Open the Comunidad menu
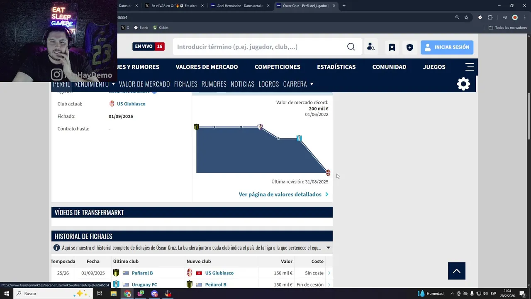This screenshot has width=531, height=299. [389, 67]
